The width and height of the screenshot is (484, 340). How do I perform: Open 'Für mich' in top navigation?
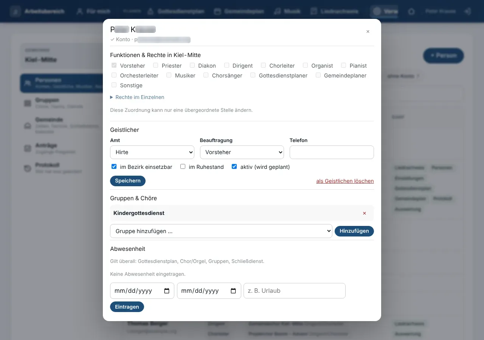click(93, 11)
